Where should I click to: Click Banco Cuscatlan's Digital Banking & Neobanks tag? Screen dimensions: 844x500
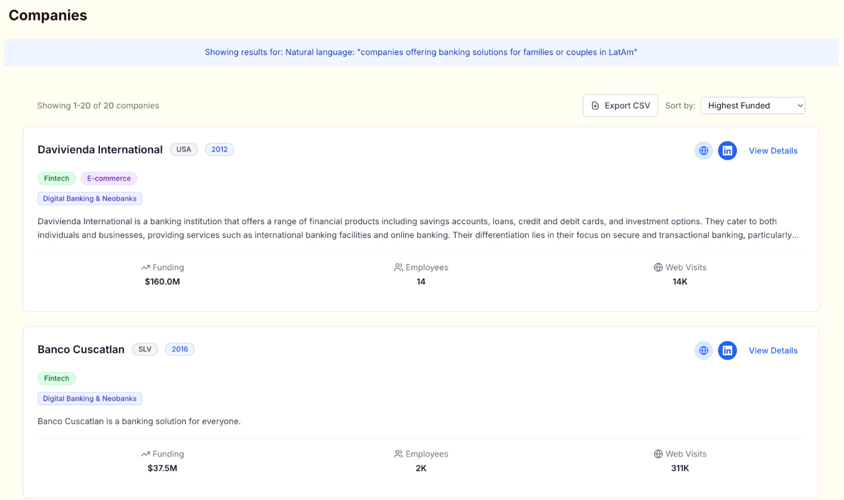pos(90,399)
